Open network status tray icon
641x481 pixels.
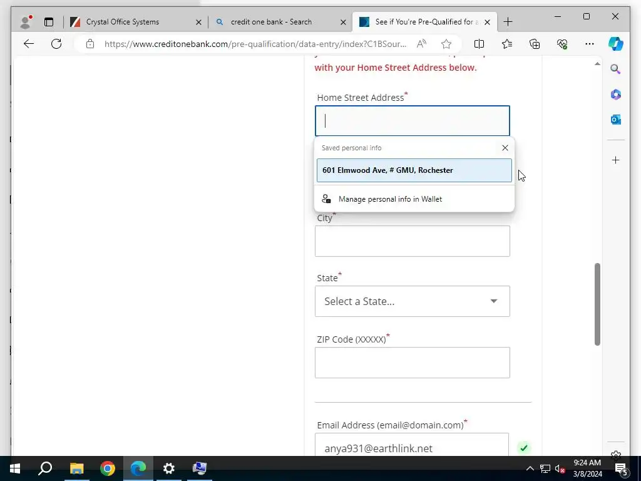(x=545, y=468)
